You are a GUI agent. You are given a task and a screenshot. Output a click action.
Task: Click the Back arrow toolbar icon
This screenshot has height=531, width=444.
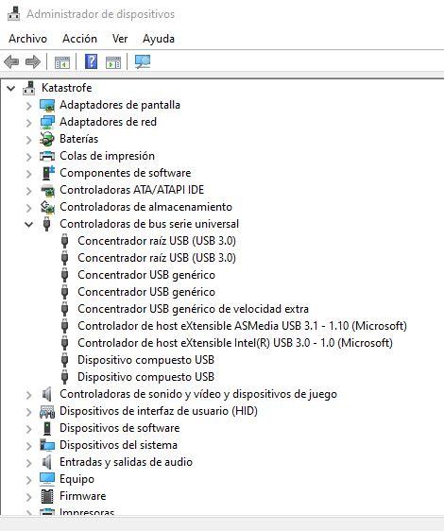point(11,62)
